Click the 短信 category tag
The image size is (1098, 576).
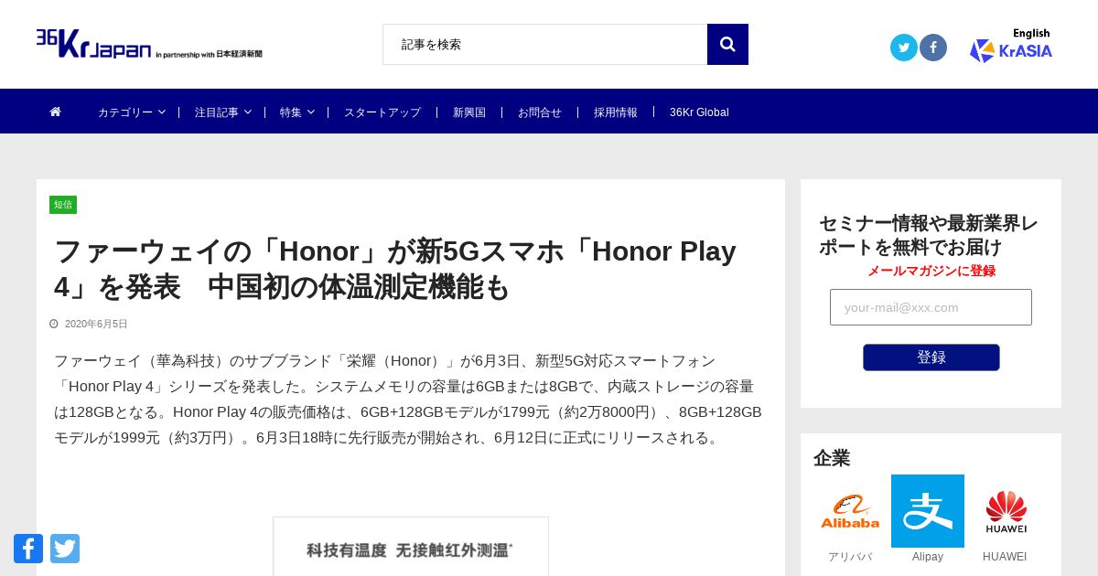click(x=63, y=205)
